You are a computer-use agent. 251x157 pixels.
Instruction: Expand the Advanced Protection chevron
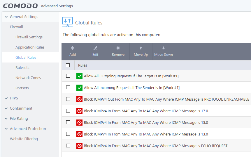(6, 129)
